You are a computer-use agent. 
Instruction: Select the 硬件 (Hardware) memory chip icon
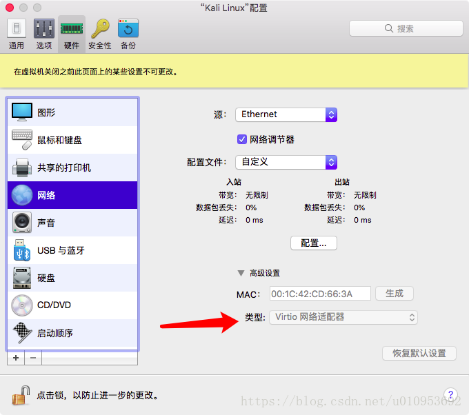point(72,29)
